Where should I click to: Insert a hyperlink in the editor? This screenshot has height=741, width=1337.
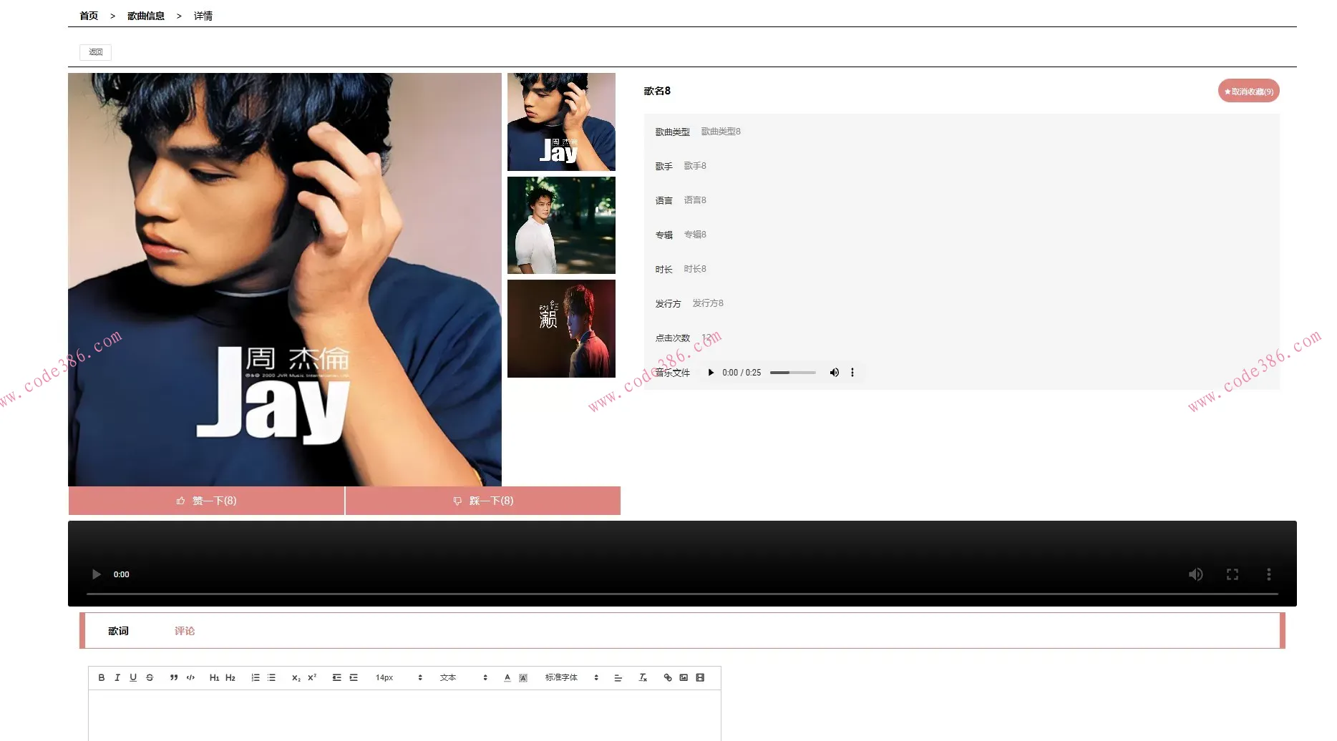tap(668, 677)
